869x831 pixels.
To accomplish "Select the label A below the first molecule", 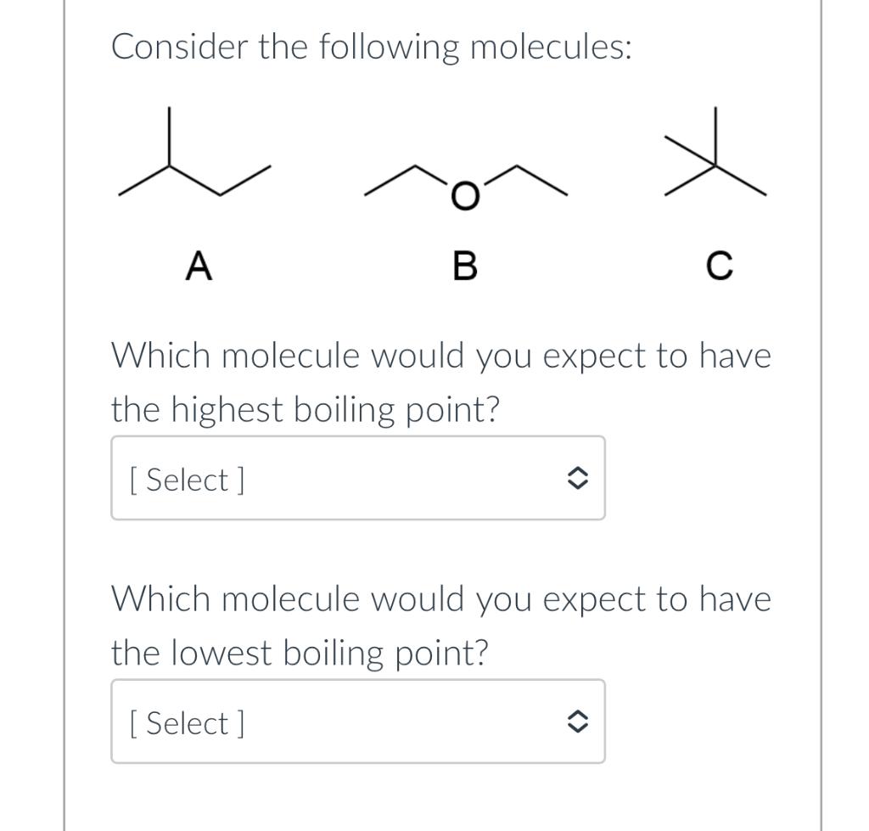I will pos(199,265).
